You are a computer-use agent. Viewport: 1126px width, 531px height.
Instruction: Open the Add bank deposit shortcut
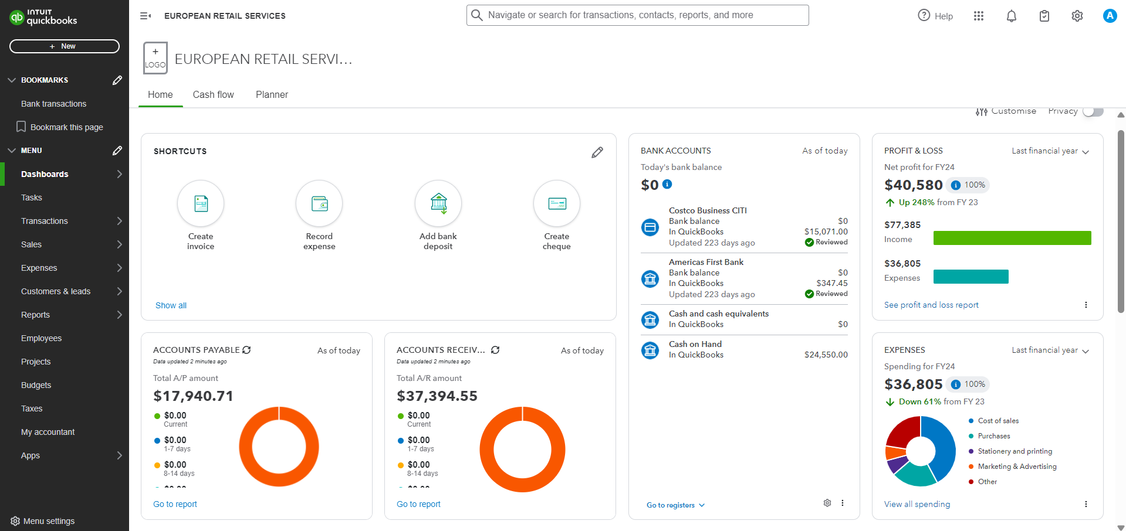point(438,203)
